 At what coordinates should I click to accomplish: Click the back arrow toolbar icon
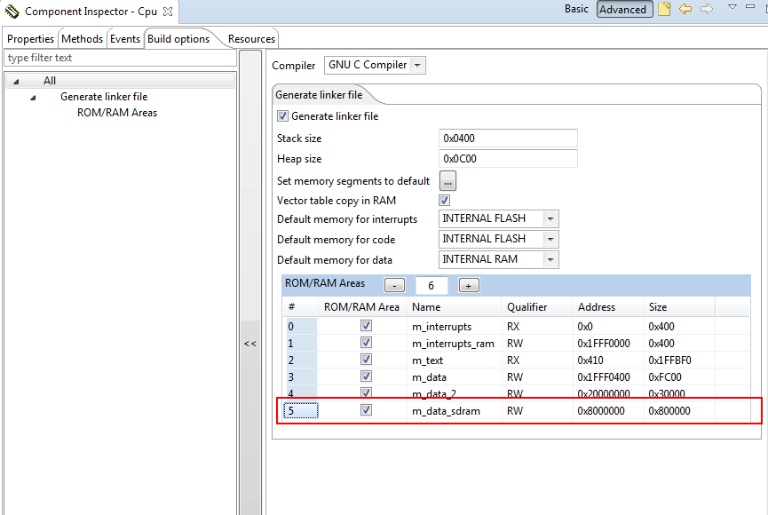685,9
